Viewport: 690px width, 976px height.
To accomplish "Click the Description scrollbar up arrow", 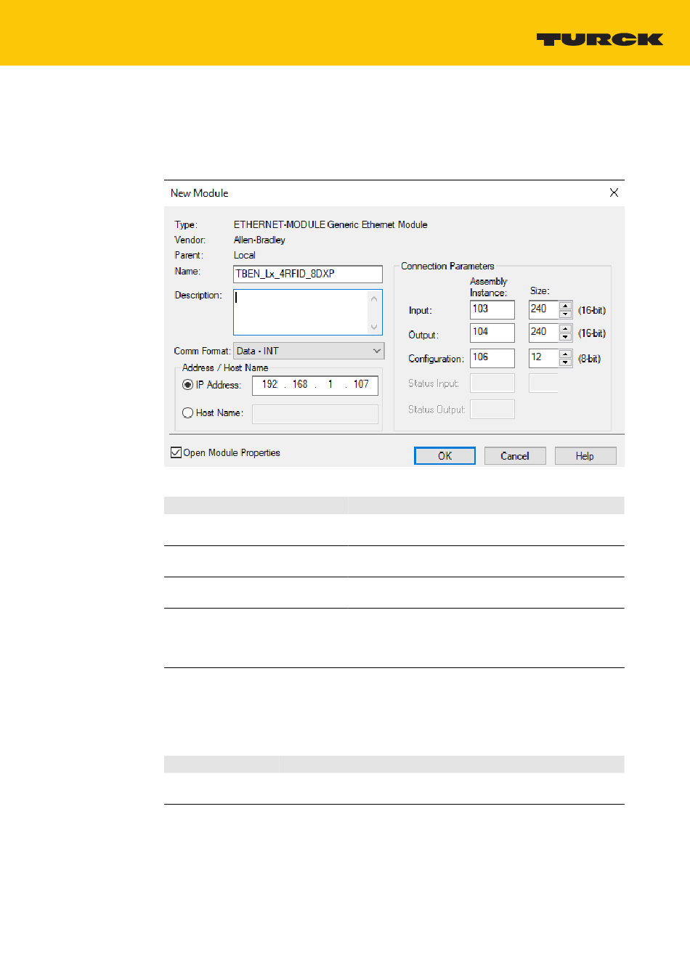I will pos(374,298).
